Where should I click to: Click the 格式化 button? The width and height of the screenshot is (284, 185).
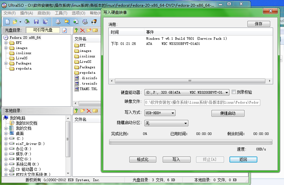click(143, 159)
